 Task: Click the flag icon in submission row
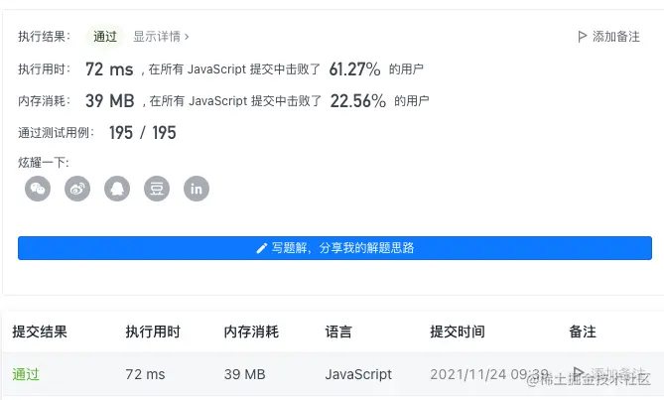pyautogui.click(x=578, y=373)
